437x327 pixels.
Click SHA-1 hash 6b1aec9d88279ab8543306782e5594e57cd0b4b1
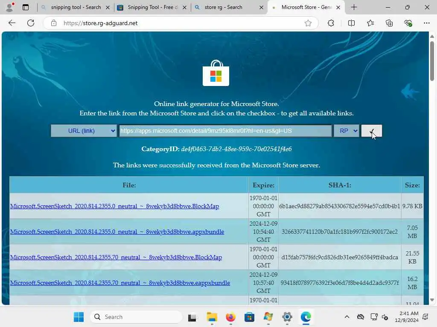coord(339,206)
